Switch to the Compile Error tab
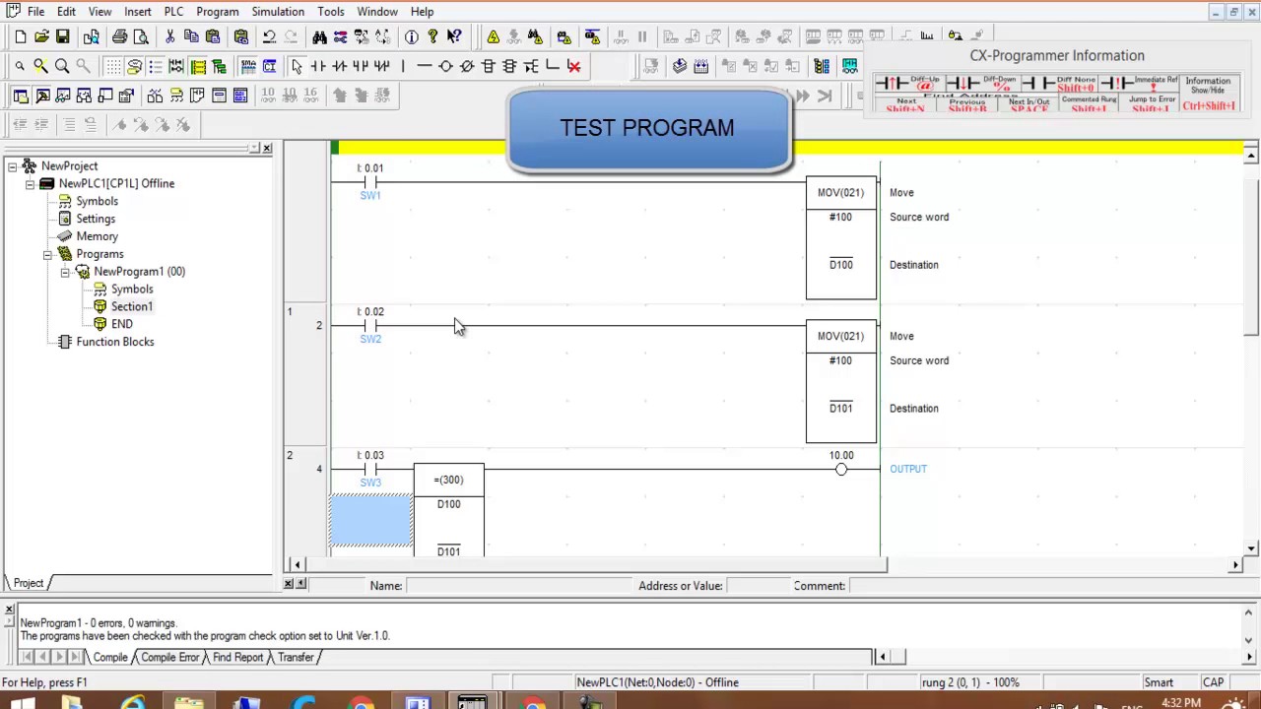This screenshot has height=709, width=1261. point(169,658)
